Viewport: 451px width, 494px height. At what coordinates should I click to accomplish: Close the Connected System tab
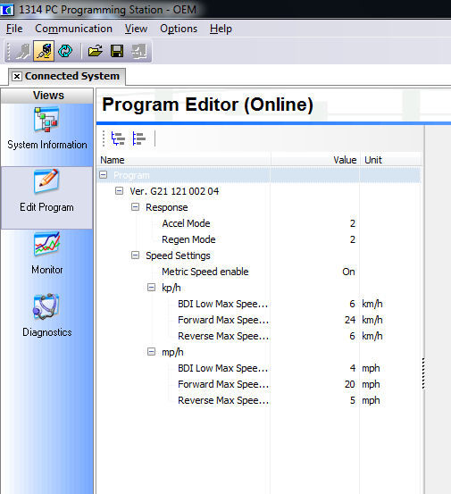click(x=17, y=76)
